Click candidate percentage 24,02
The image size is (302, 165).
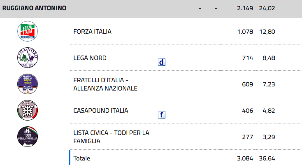[x=267, y=8]
